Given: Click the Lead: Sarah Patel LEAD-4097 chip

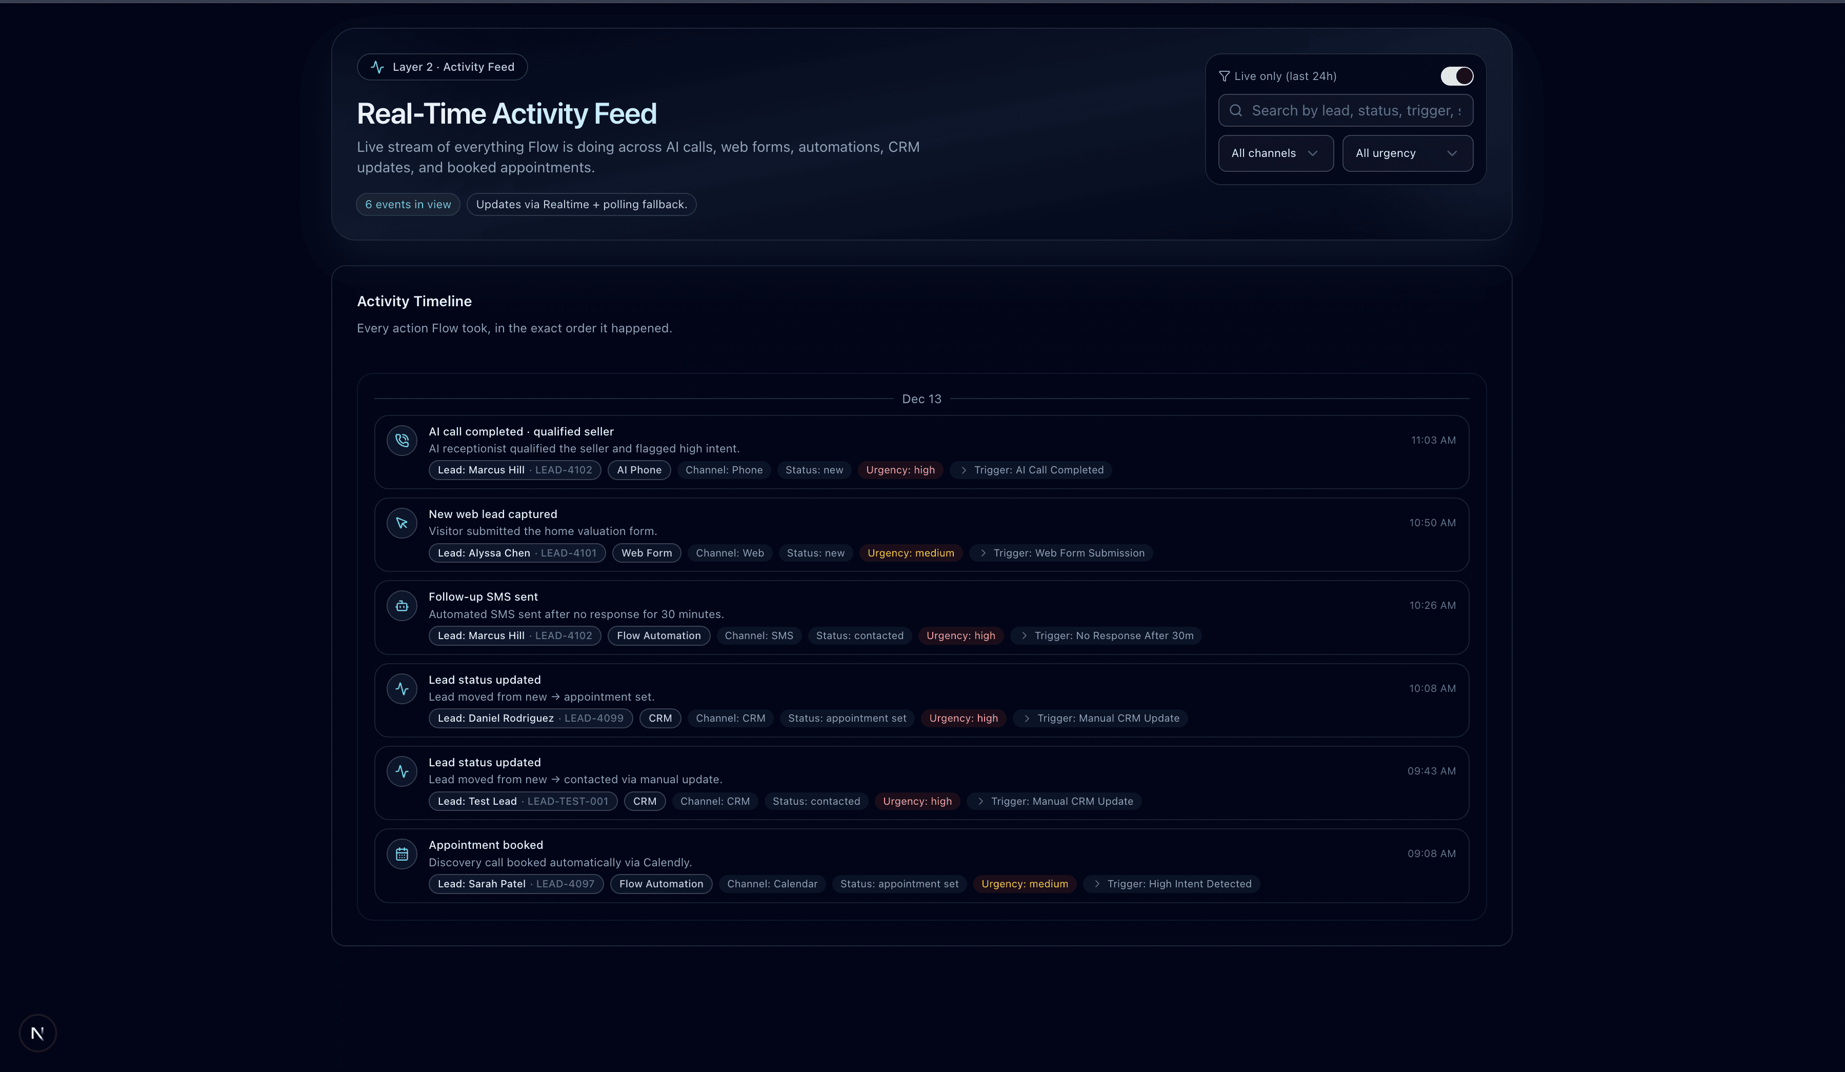Looking at the screenshot, I should click(x=515, y=884).
